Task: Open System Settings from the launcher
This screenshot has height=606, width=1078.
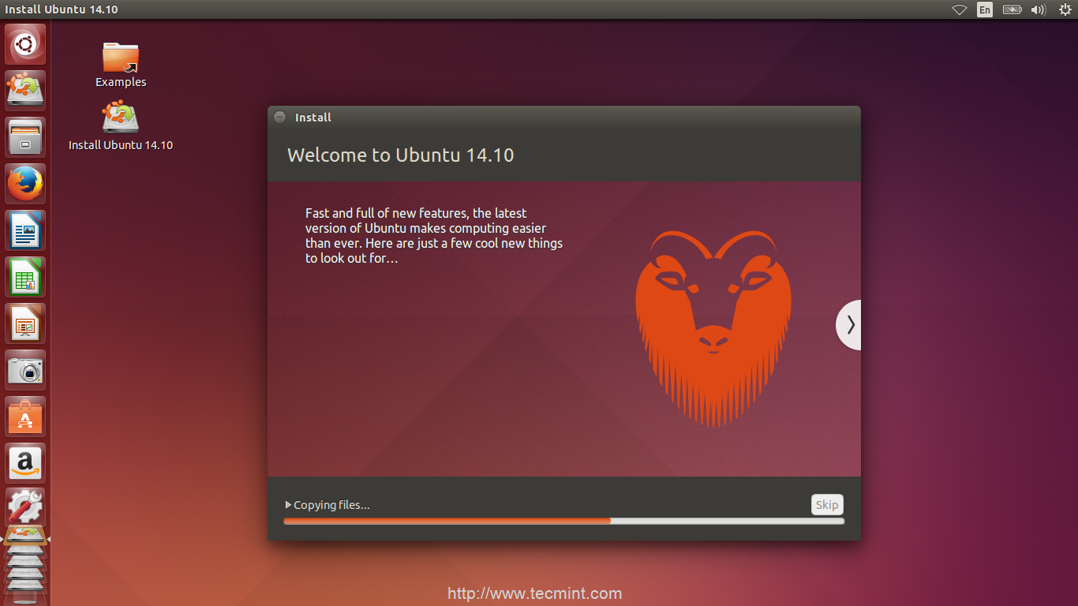Action: tap(25, 507)
